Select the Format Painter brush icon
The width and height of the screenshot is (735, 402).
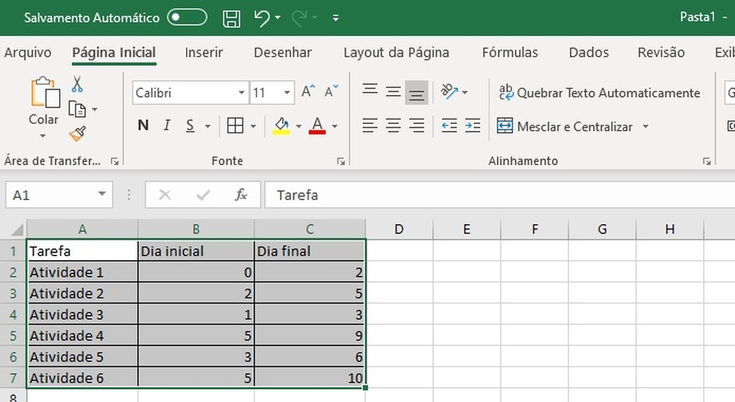pos(77,134)
